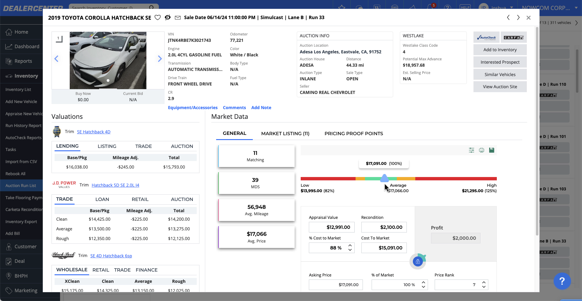Open the blue help question bubble
The image size is (582, 301).
(562, 281)
